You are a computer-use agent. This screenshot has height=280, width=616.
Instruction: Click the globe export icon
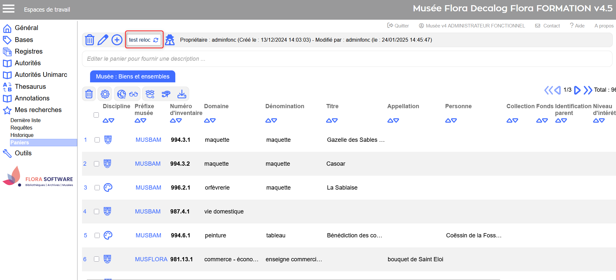coord(121,94)
